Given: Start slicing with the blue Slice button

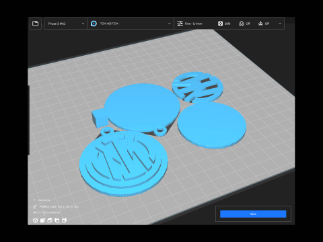Looking at the screenshot, I should [x=253, y=214].
